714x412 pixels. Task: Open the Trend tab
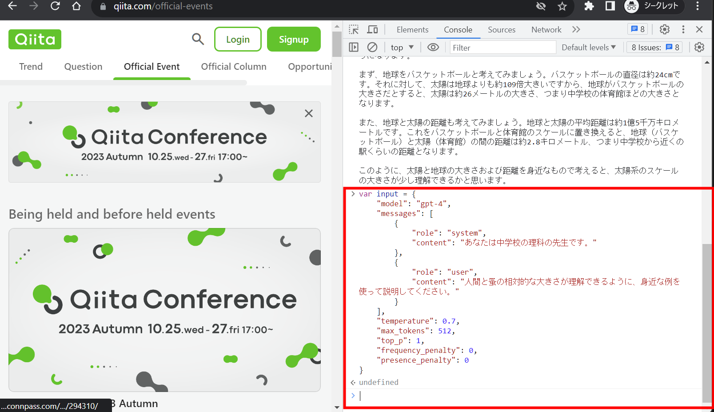tap(31, 67)
